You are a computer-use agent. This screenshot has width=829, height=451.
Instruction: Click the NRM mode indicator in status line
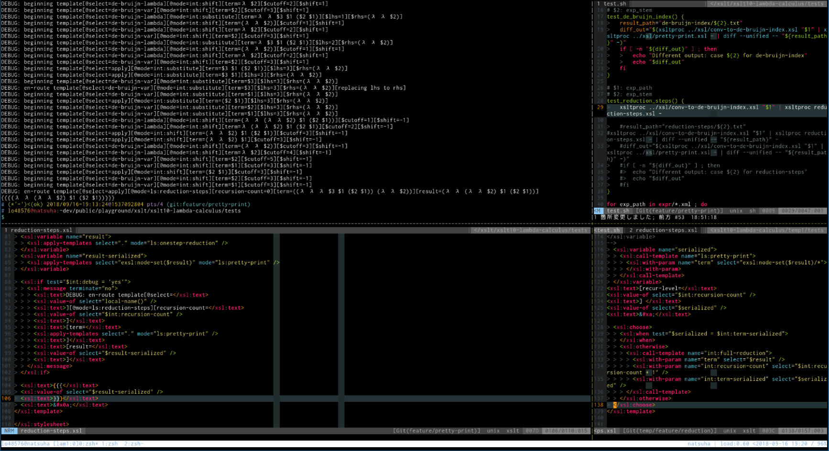point(9,431)
